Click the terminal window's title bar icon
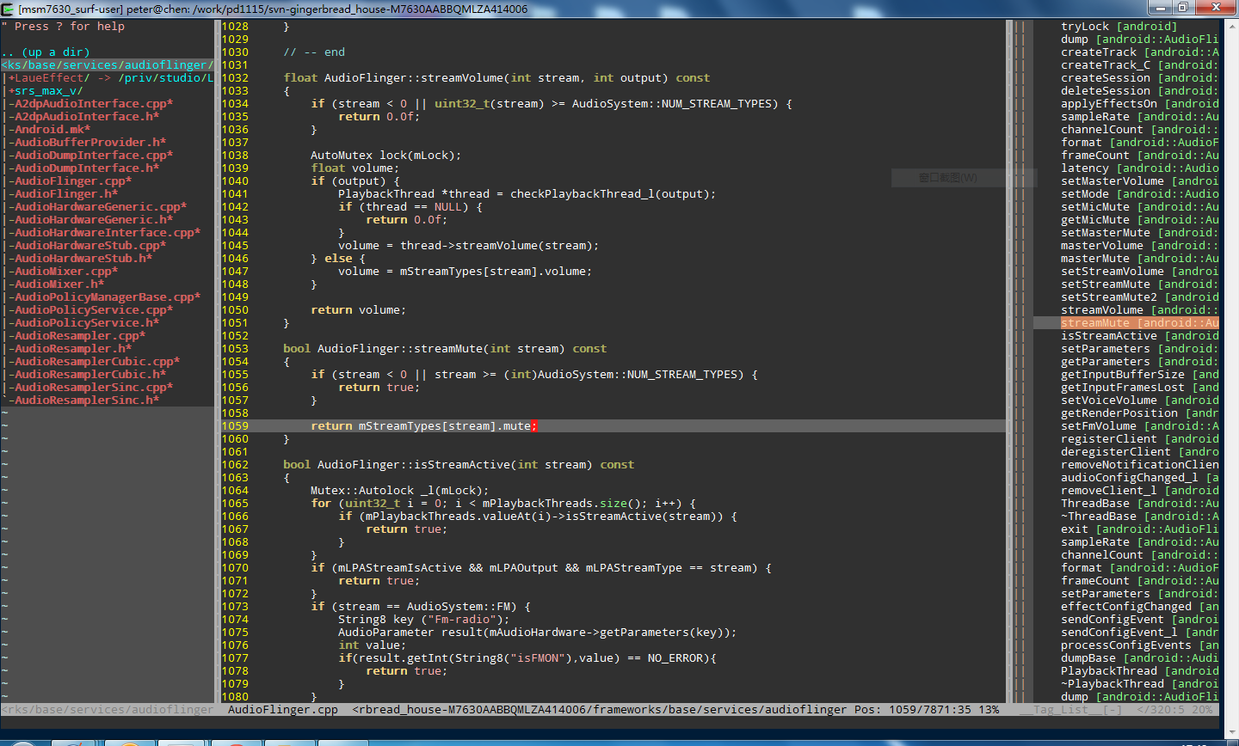 pyautogui.click(x=9, y=9)
